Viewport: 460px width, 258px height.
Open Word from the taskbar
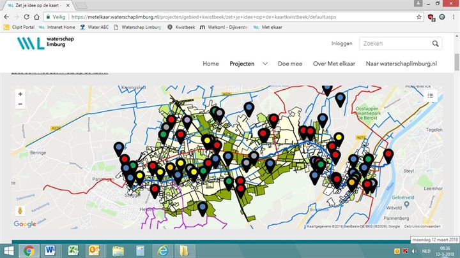coord(50,250)
